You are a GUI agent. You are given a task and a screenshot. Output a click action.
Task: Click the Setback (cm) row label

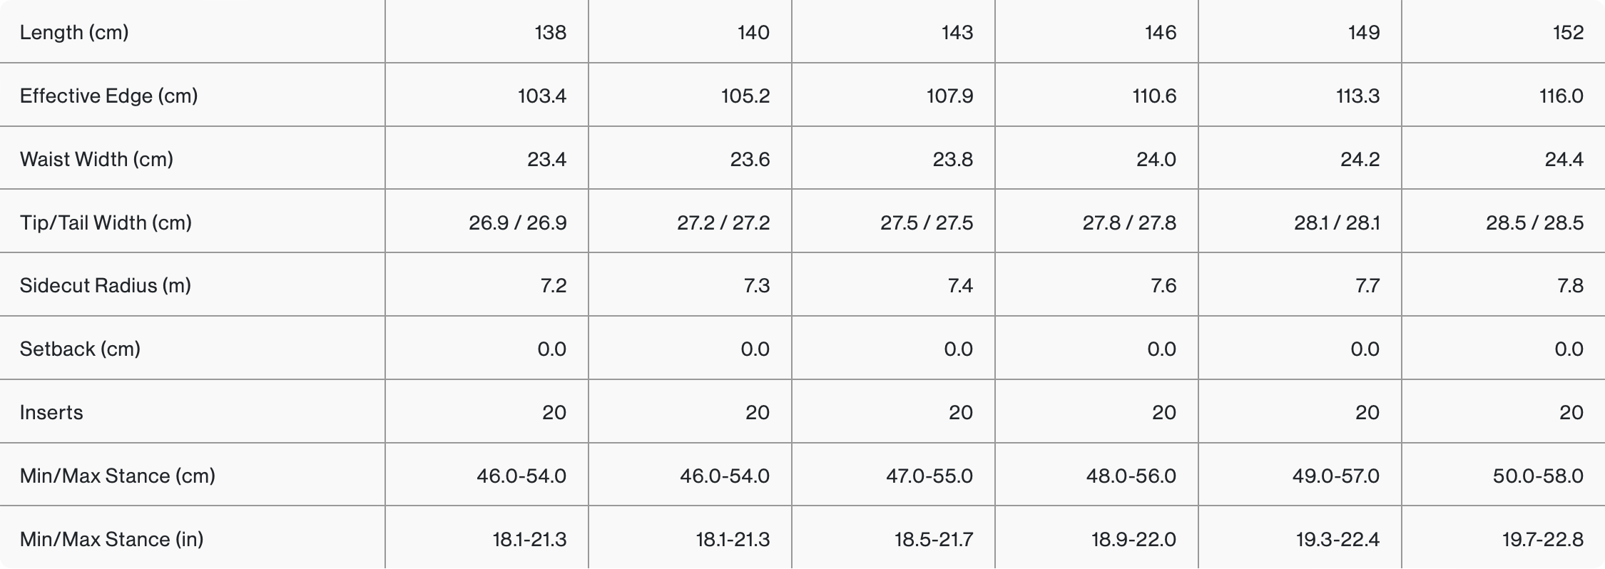pos(80,349)
